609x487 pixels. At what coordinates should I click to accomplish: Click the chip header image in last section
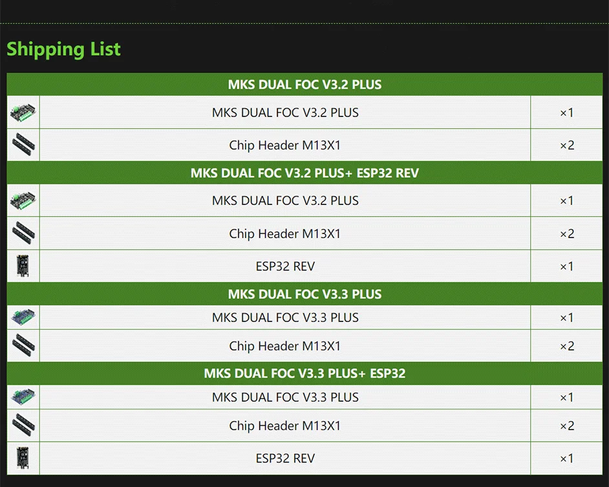coord(23,425)
